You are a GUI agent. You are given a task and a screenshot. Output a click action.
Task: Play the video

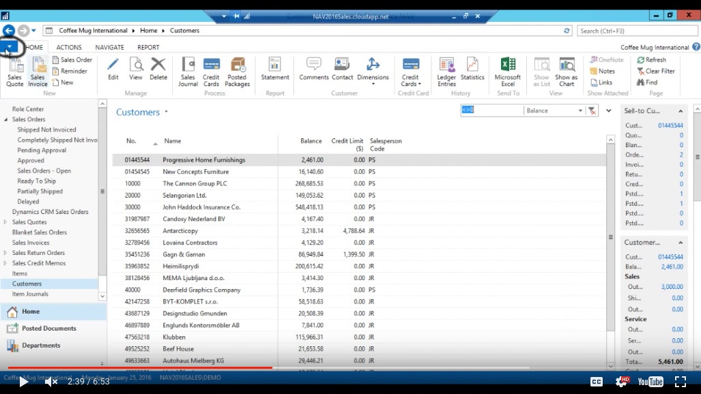coord(23,382)
